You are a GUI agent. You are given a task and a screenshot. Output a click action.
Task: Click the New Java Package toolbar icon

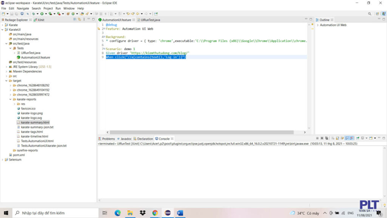pyautogui.click(x=68, y=14)
